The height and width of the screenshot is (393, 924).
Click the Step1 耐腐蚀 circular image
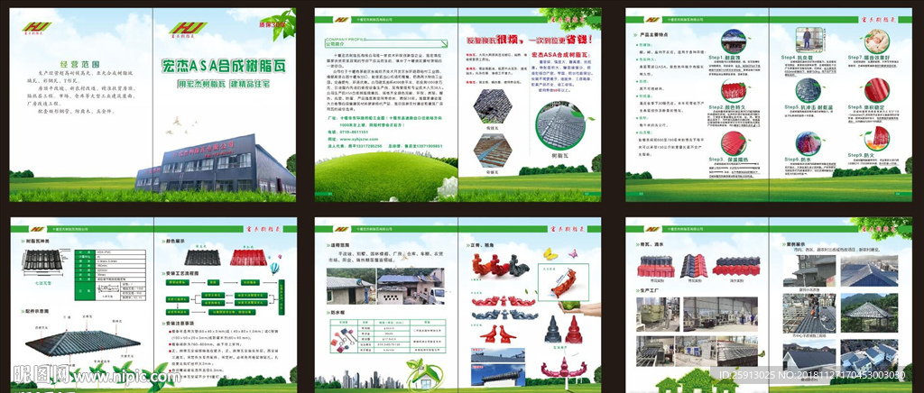[x=734, y=41]
